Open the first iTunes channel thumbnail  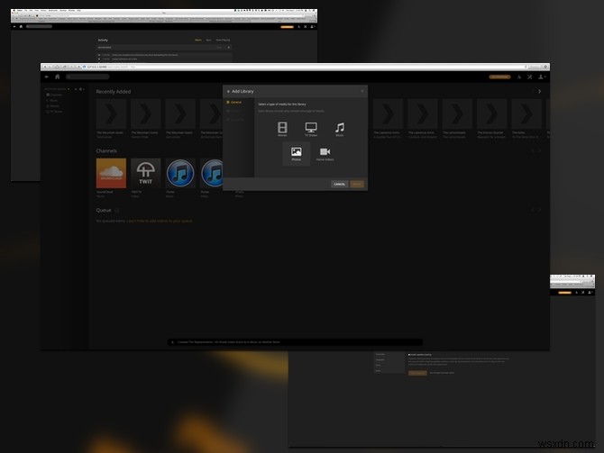pyautogui.click(x=180, y=173)
